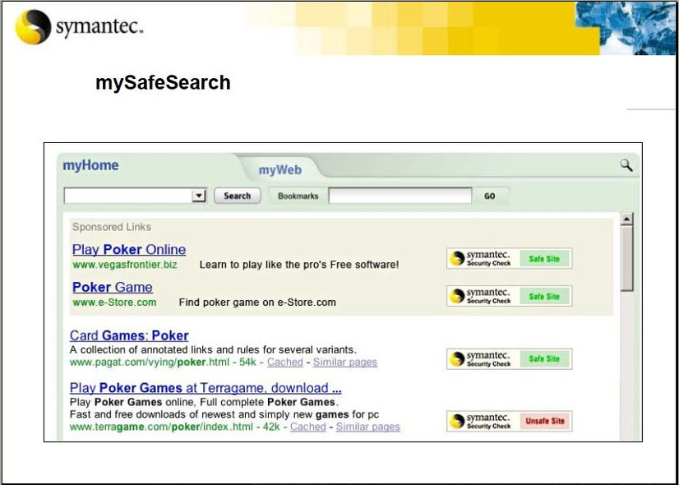Focus the Bookmarks text field

[x=400, y=196]
